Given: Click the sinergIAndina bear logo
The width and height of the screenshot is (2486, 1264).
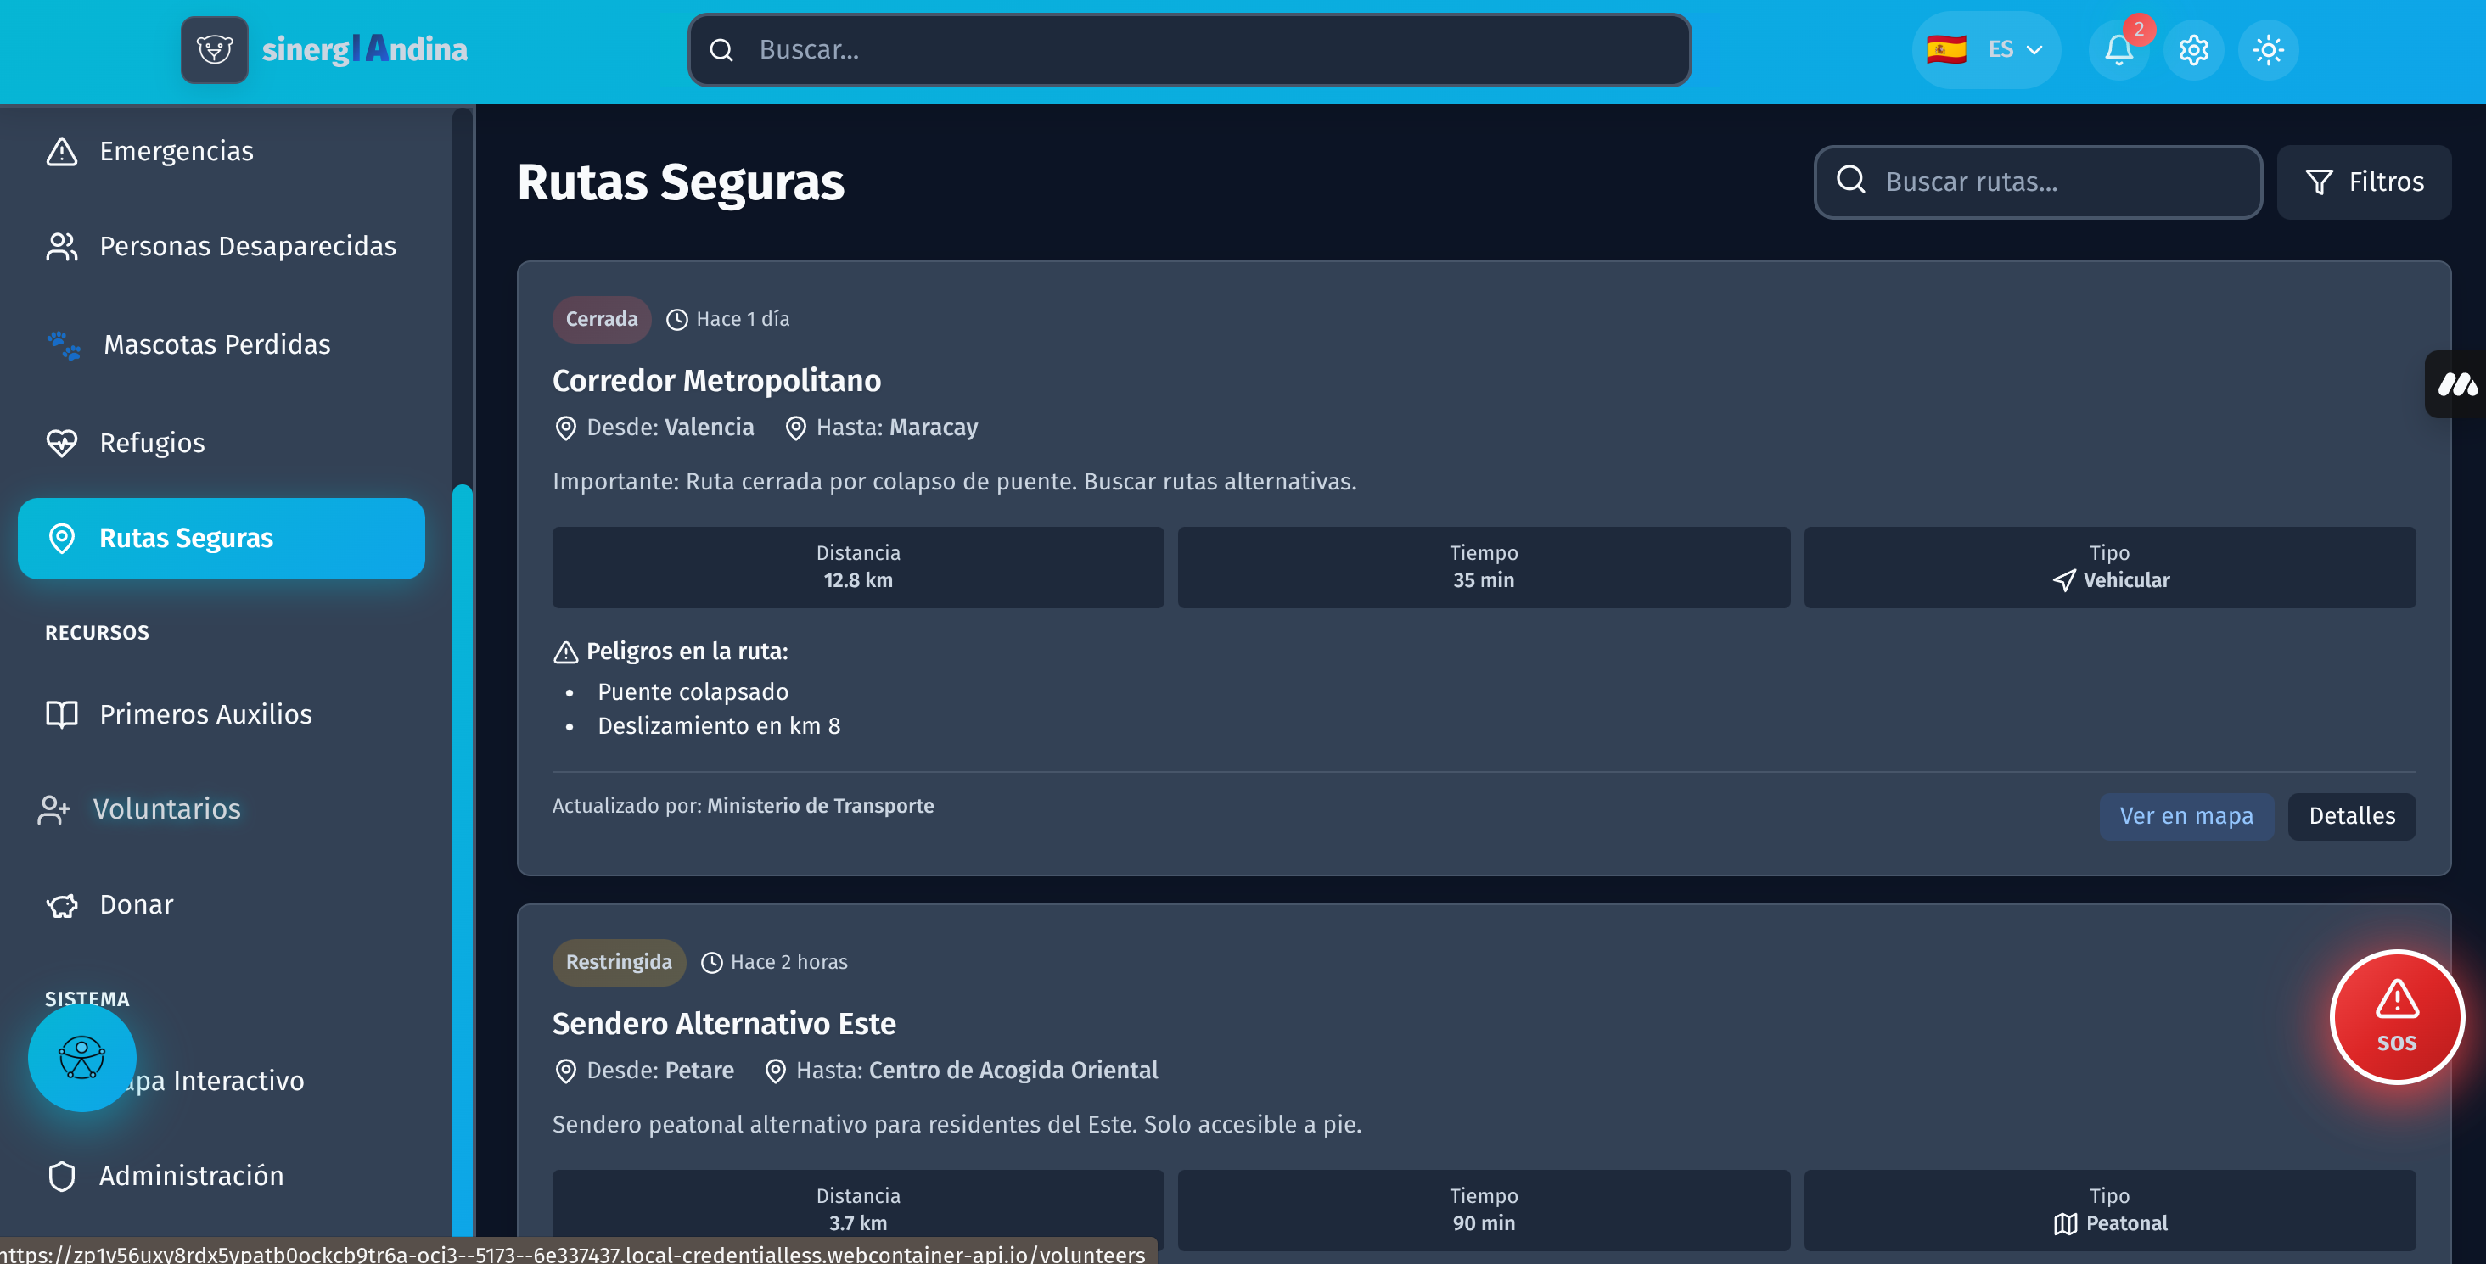Looking at the screenshot, I should coord(214,50).
